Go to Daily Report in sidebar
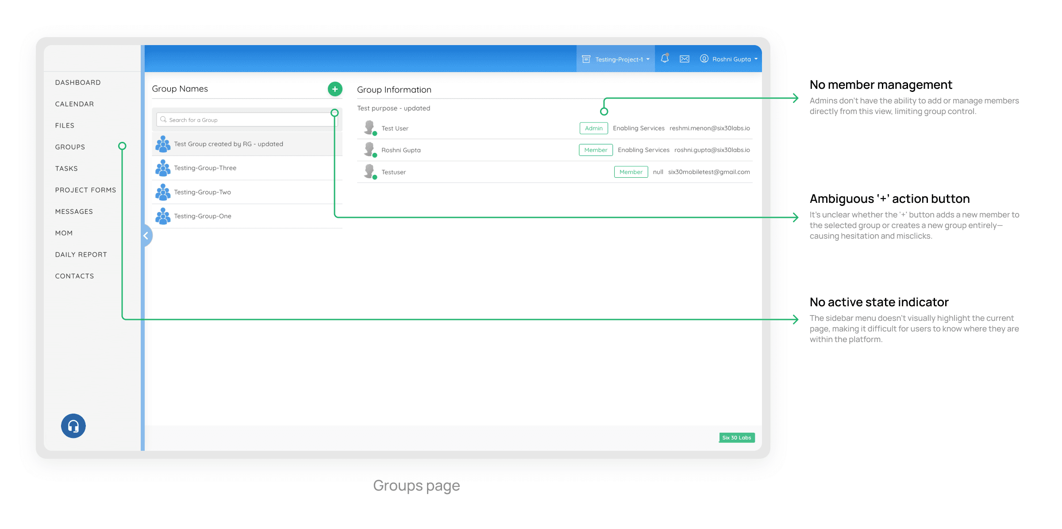This screenshot has width=1062, height=529. coord(81,255)
